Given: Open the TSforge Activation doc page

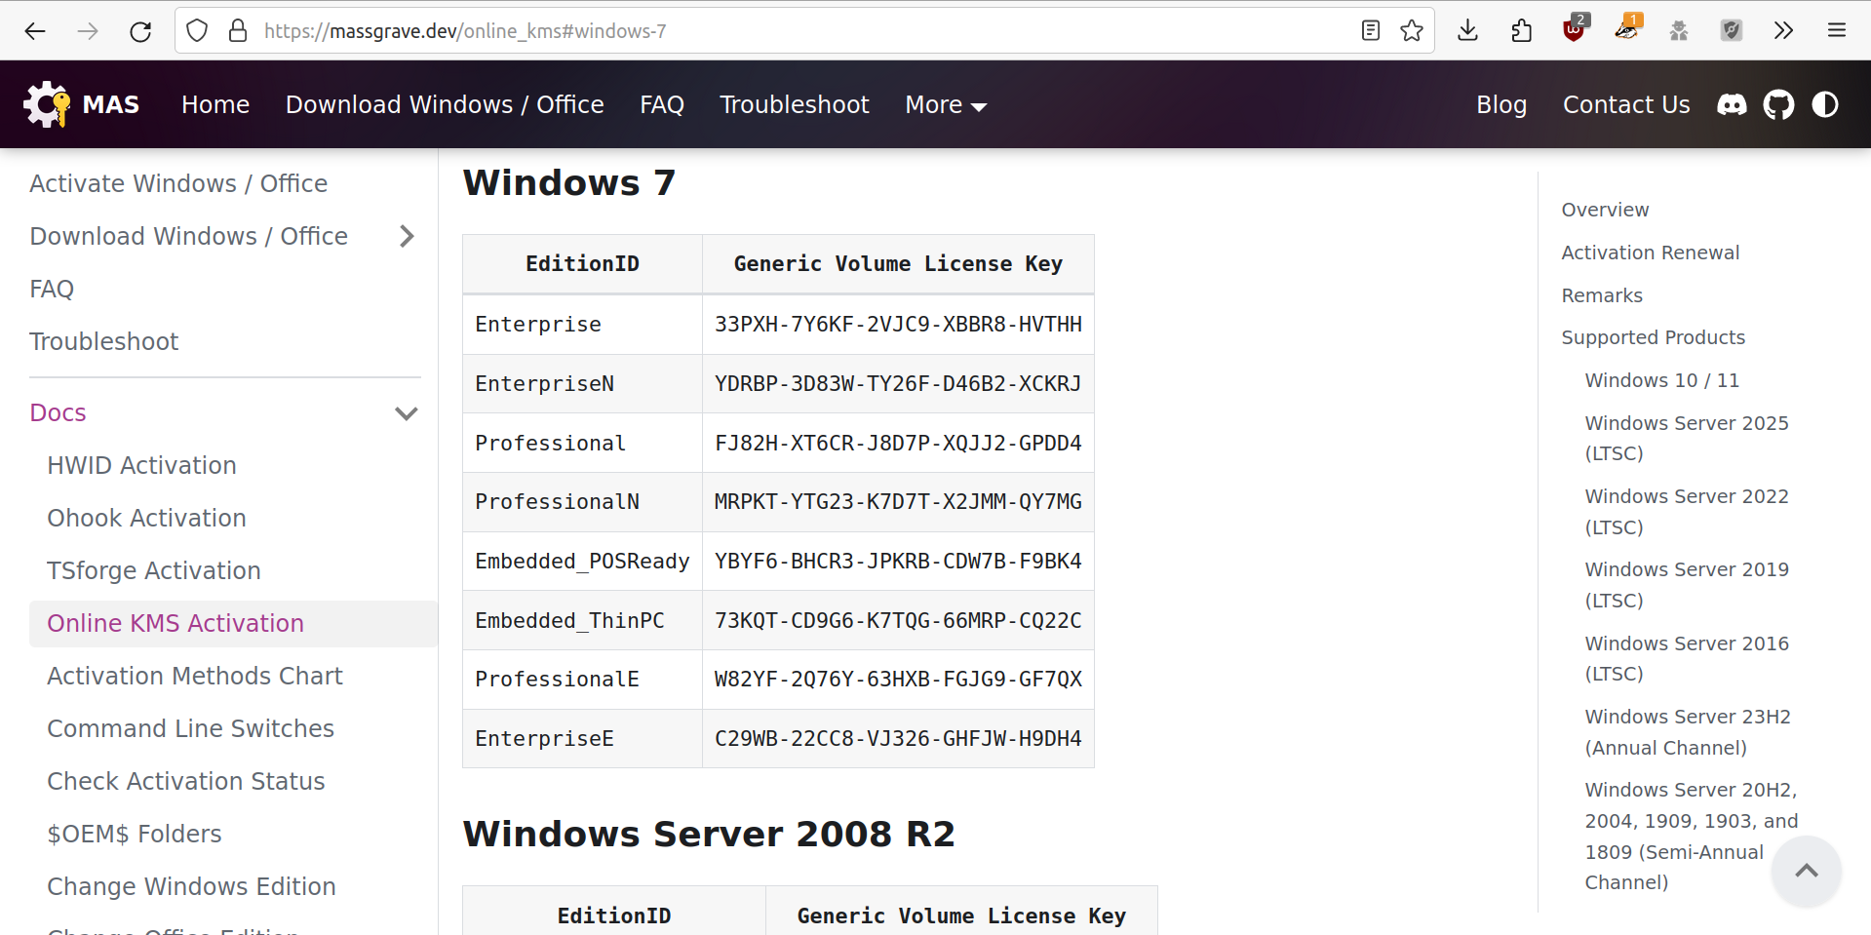Looking at the screenshot, I should pos(154,570).
